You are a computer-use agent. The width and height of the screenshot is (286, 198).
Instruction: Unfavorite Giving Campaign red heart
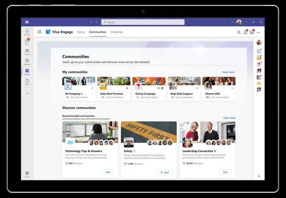tap(159, 88)
